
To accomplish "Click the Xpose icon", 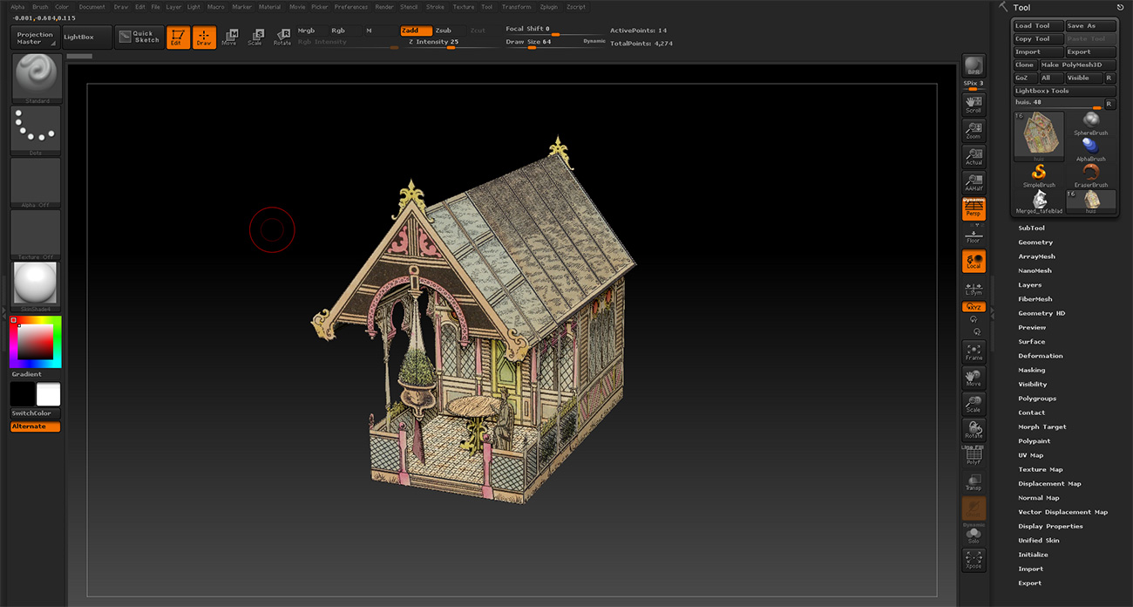I will coord(974,560).
